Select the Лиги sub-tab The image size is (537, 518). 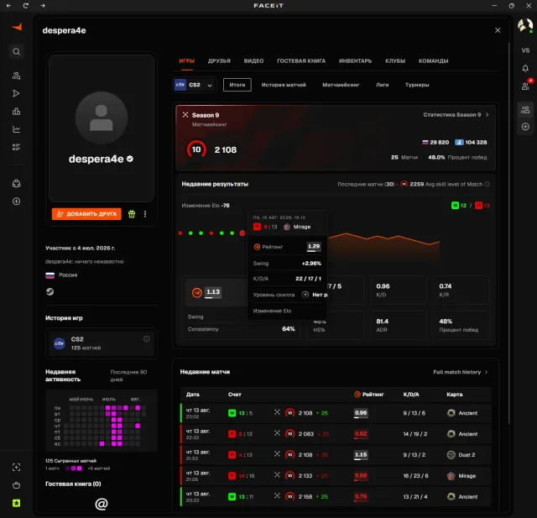[383, 85]
